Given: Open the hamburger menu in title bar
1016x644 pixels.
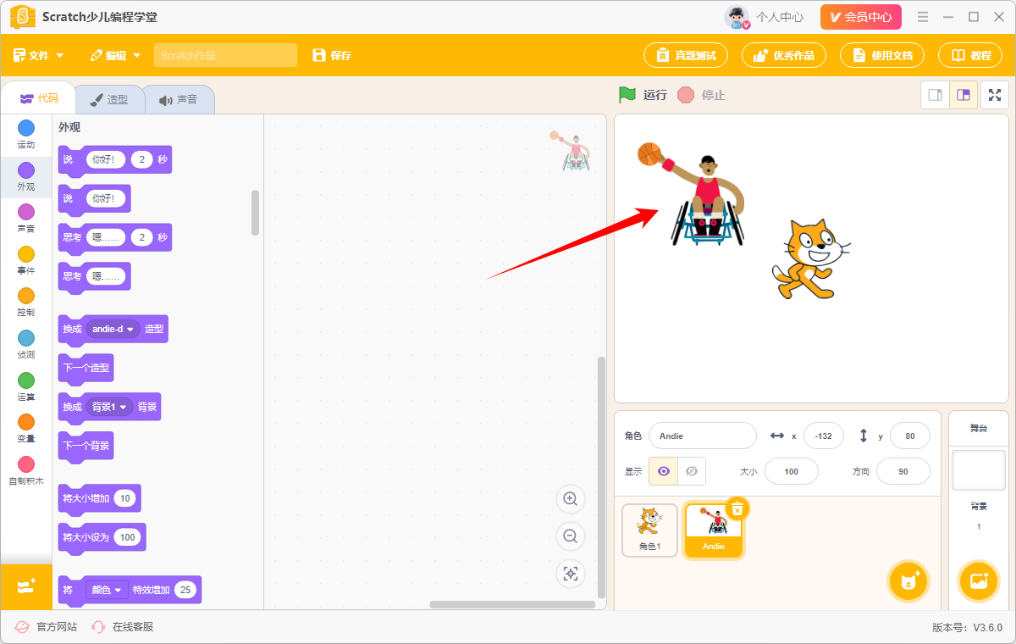Looking at the screenshot, I should click(923, 17).
